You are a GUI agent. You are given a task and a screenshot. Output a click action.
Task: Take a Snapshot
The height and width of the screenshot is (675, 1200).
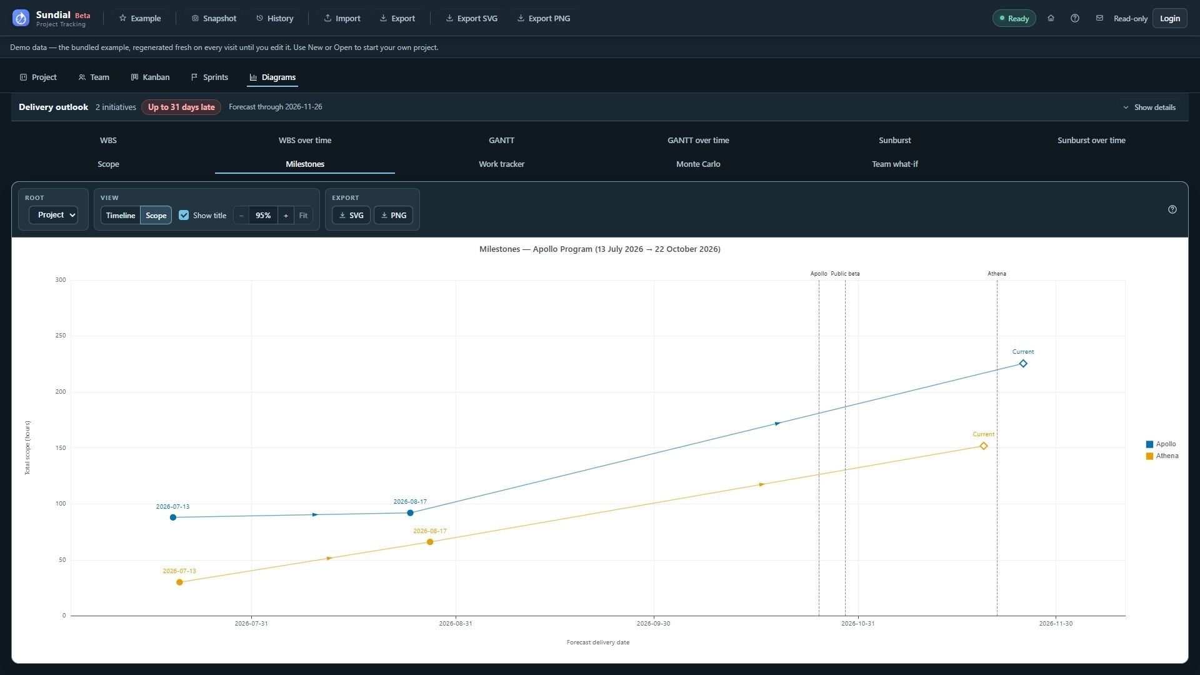214,18
